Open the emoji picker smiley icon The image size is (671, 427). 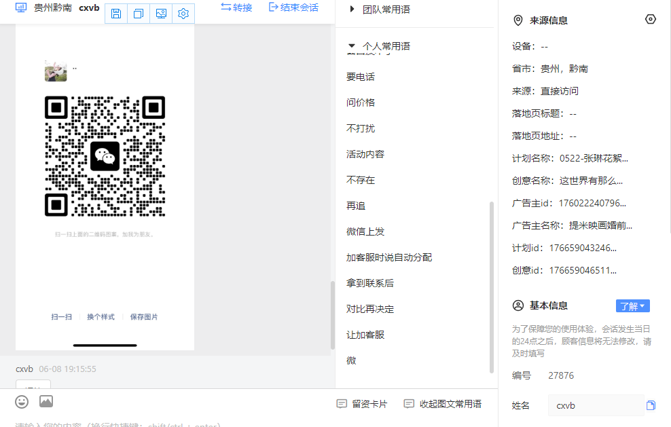(x=22, y=402)
